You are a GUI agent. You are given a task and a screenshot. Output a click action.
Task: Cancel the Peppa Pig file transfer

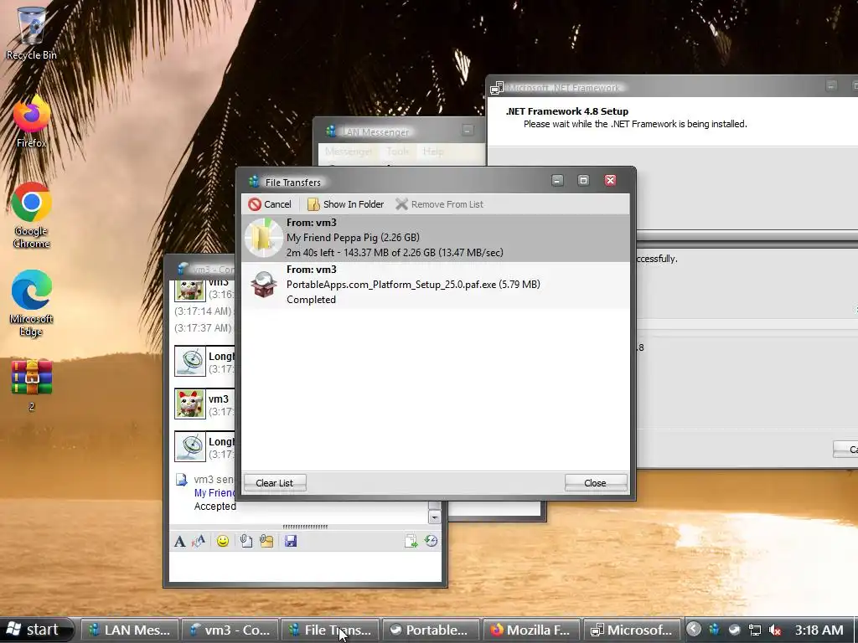pos(270,204)
